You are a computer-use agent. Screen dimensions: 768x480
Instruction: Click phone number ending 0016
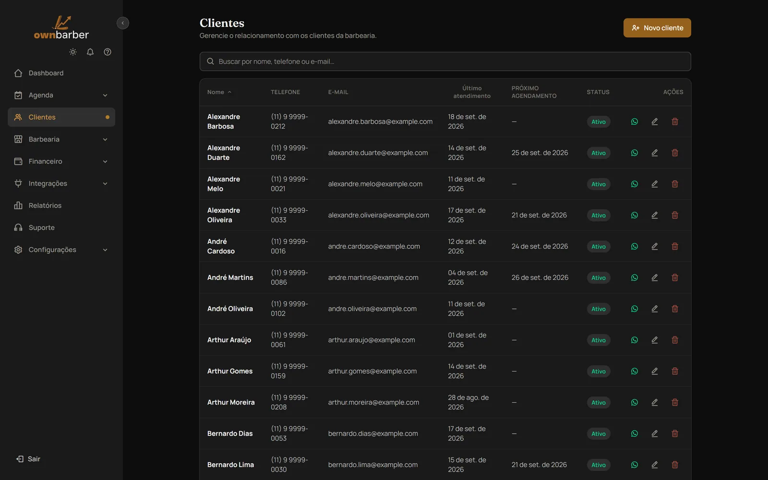(x=289, y=246)
